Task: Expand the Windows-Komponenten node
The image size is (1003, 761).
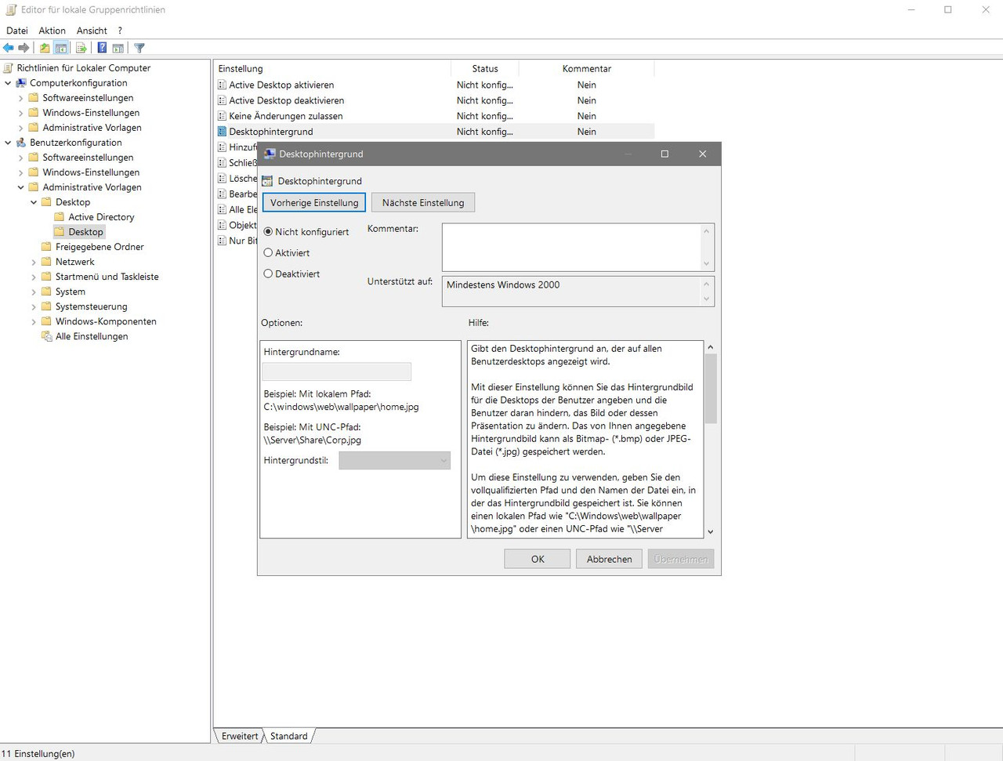Action: pos(34,321)
